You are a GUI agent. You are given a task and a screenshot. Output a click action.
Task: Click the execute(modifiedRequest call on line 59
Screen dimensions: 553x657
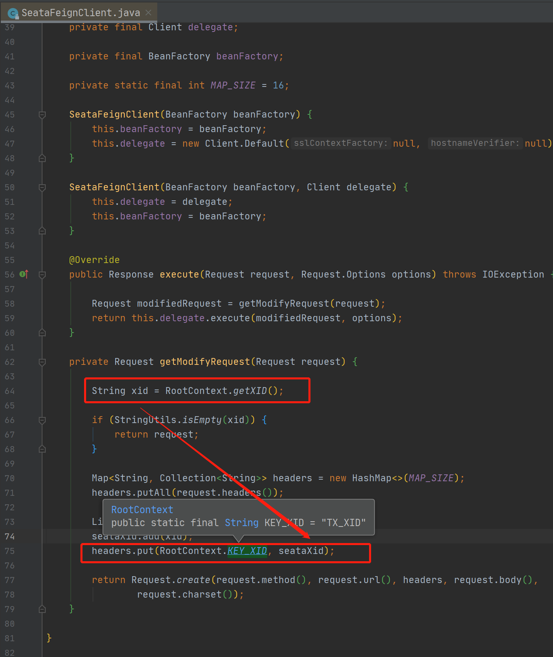pyautogui.click(x=275, y=318)
